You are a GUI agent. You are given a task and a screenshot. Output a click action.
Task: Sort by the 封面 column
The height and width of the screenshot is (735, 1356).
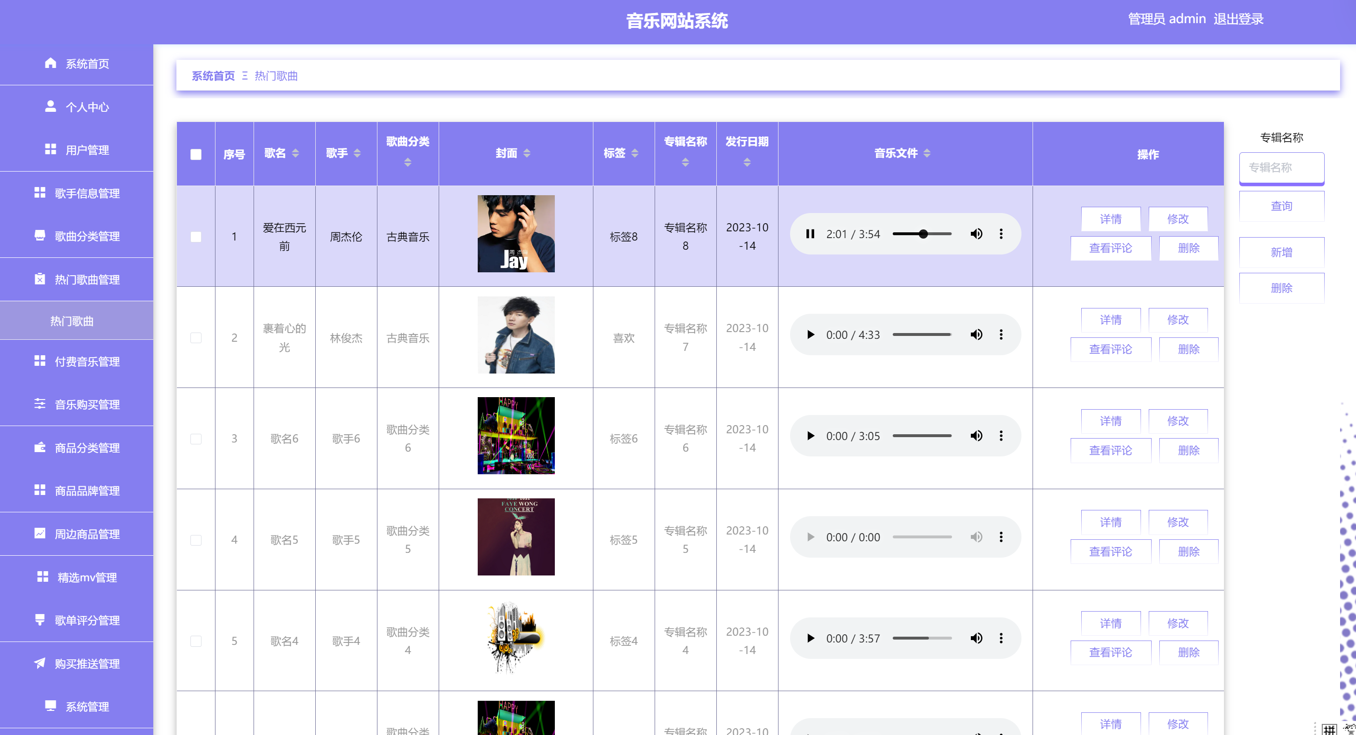click(527, 153)
